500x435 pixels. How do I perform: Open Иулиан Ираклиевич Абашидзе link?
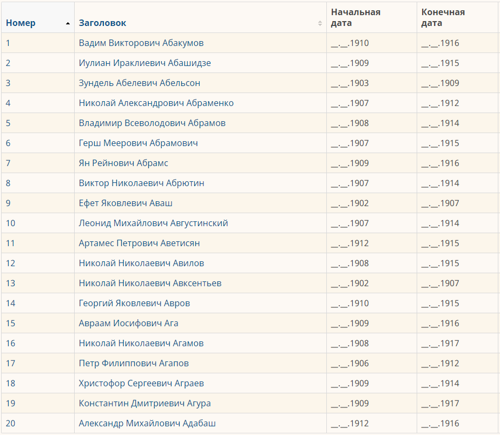click(144, 63)
